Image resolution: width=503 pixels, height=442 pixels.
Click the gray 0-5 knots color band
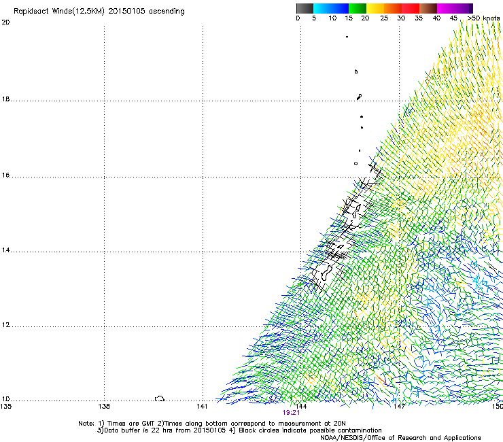[x=305, y=8]
